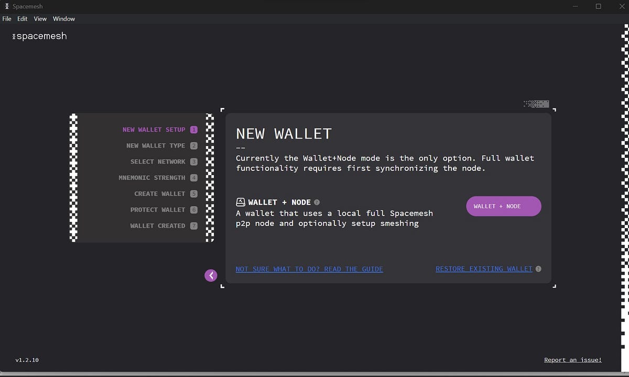Viewport: 629px width, 377px height.
Task: Click the info icon next to RESTORE EXISTING WALLET
Action: [x=538, y=268]
